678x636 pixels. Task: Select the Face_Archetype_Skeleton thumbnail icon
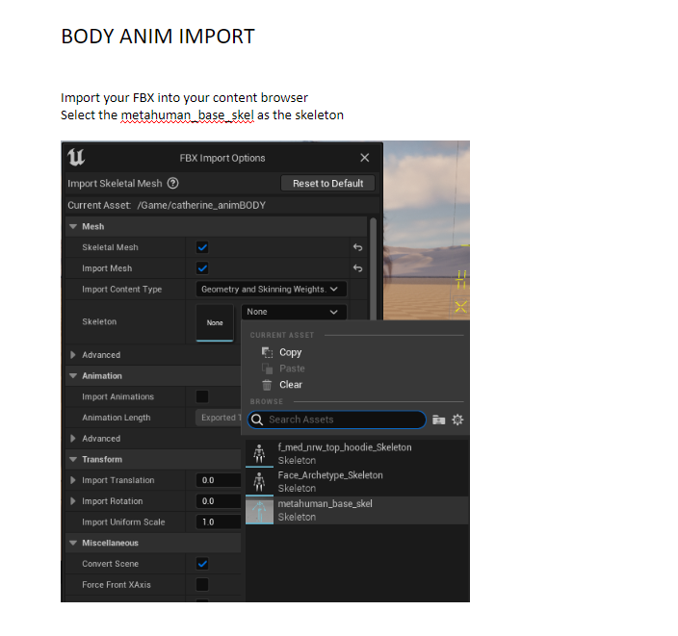pos(259,482)
